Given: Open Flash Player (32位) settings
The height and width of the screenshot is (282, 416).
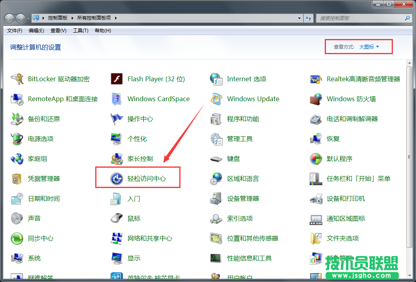Looking at the screenshot, I should point(156,78).
